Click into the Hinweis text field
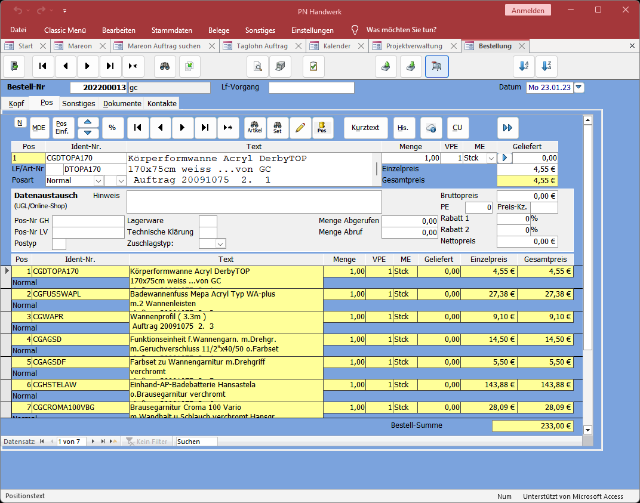 (x=254, y=202)
